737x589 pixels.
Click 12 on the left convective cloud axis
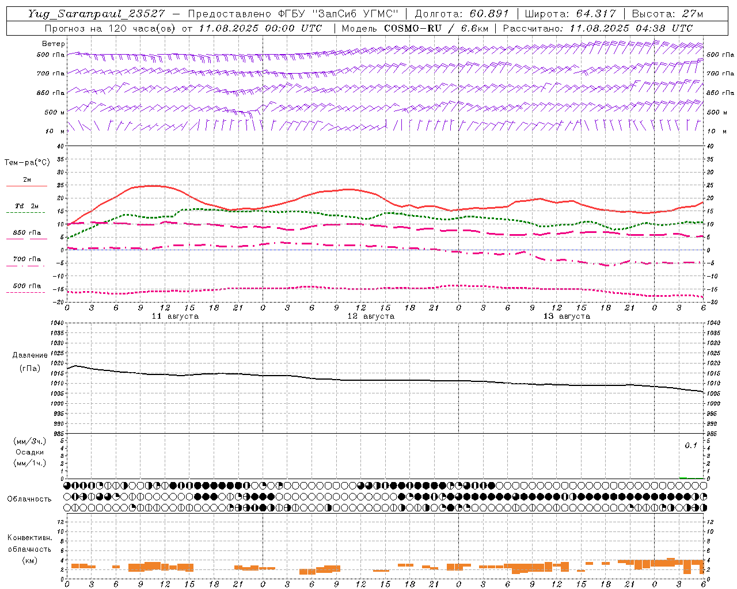(60, 522)
